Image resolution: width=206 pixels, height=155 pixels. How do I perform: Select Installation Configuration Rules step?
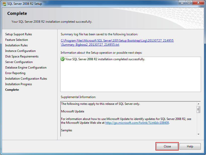point(26,79)
